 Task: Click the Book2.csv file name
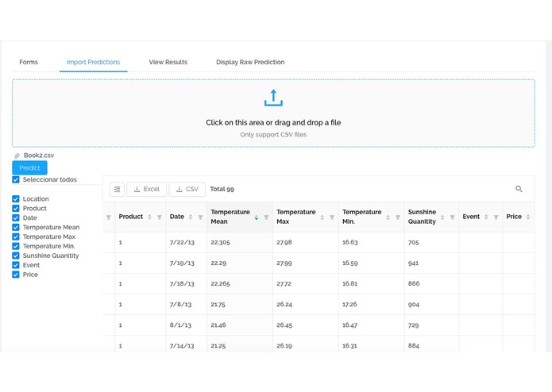(x=39, y=156)
